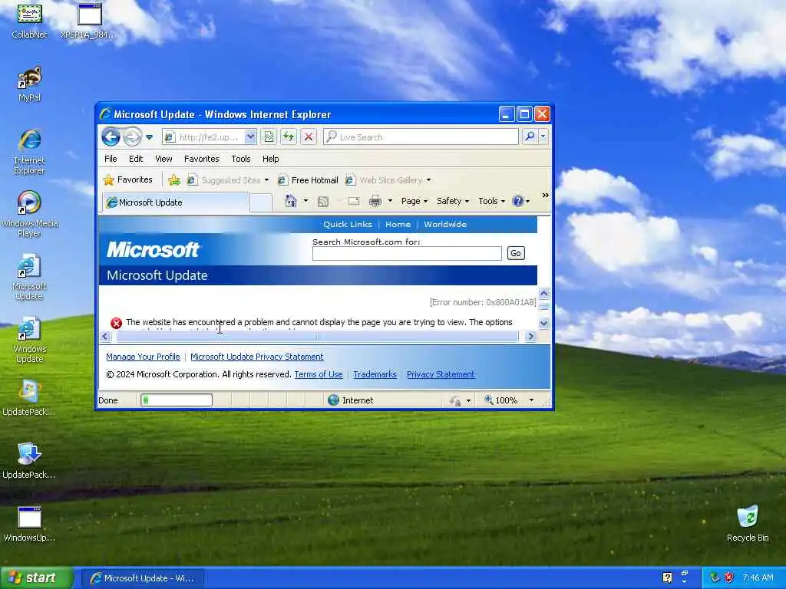This screenshot has height=589, width=786.
Task: Expand command bar overflow chevron
Action: tap(546, 195)
